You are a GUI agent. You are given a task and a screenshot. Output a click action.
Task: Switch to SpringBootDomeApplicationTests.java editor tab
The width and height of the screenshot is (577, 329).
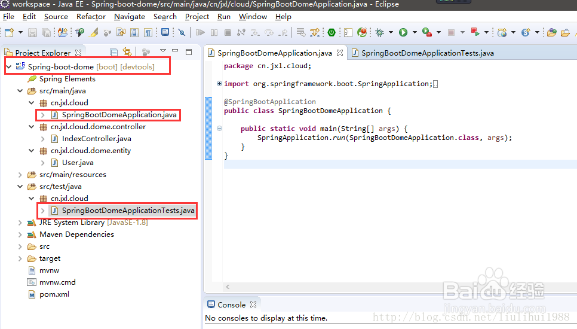423,53
